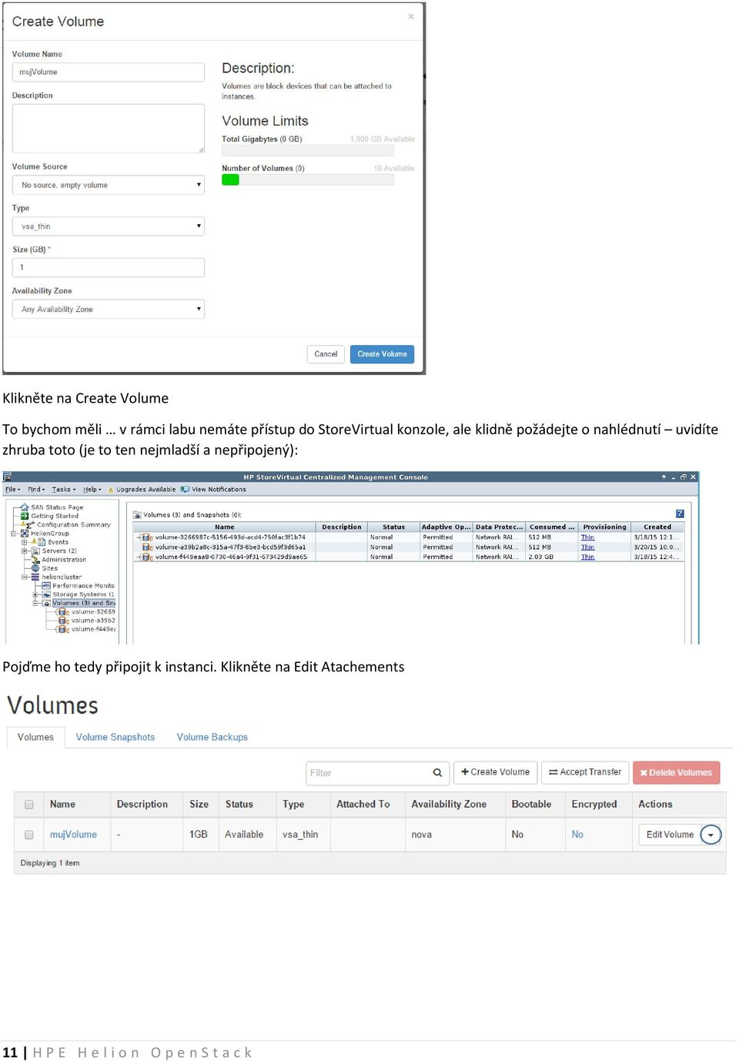Select the Volumes tab

(35, 737)
